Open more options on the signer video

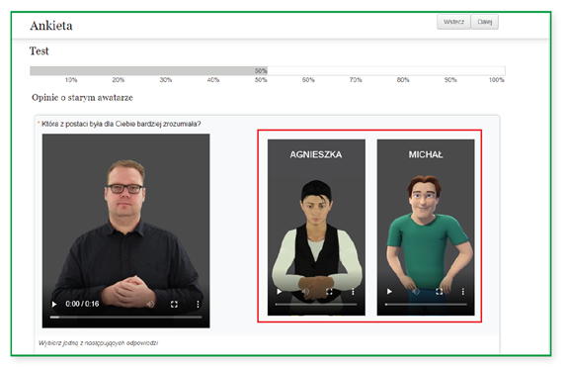coord(198,305)
